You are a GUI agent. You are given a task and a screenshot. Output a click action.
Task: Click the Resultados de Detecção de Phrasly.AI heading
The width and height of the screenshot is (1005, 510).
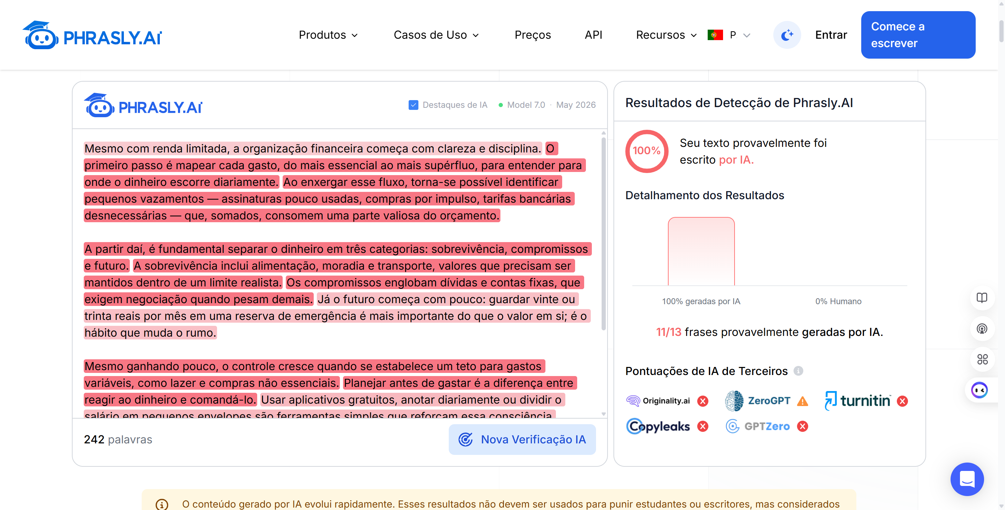click(739, 103)
